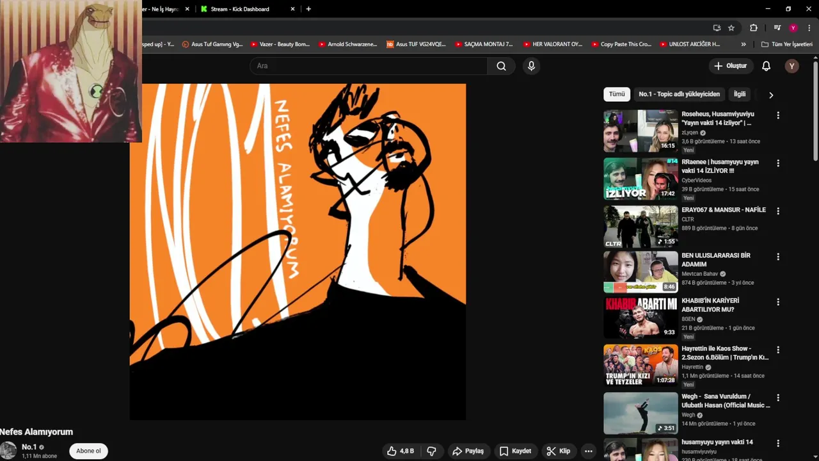Open options menu for RRaenee video
The width and height of the screenshot is (819, 461).
coord(778,163)
